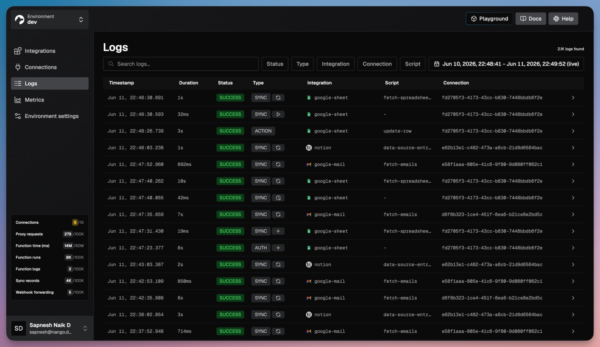600x347 pixels.
Task: Click the ACTION badge on 22:48:26.739 row
Action: pos(263,131)
